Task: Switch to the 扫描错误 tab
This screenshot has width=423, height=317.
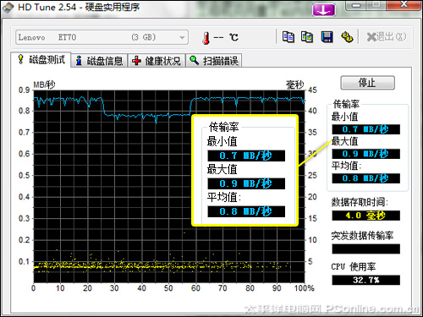Action: (214, 61)
